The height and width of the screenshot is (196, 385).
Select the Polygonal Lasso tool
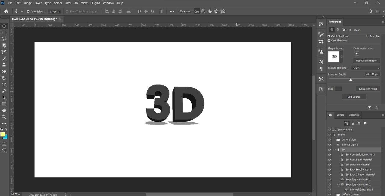pos(4,39)
